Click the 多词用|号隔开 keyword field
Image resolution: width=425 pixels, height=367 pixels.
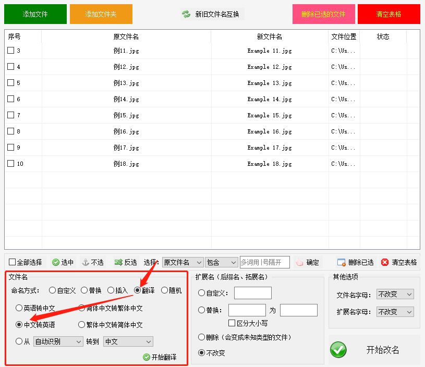(265, 262)
